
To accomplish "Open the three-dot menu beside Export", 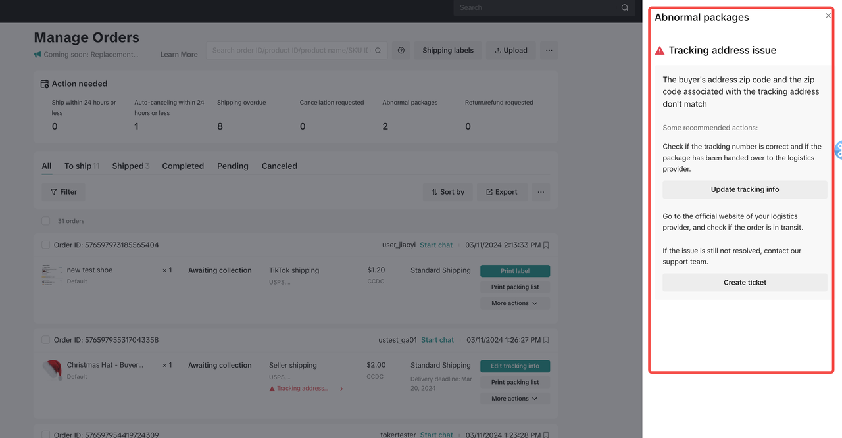I will (x=541, y=192).
